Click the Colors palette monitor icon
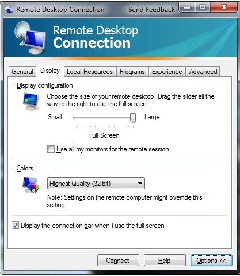Image resolution: width=240 pixels, height=276 pixels. pyautogui.click(x=31, y=185)
